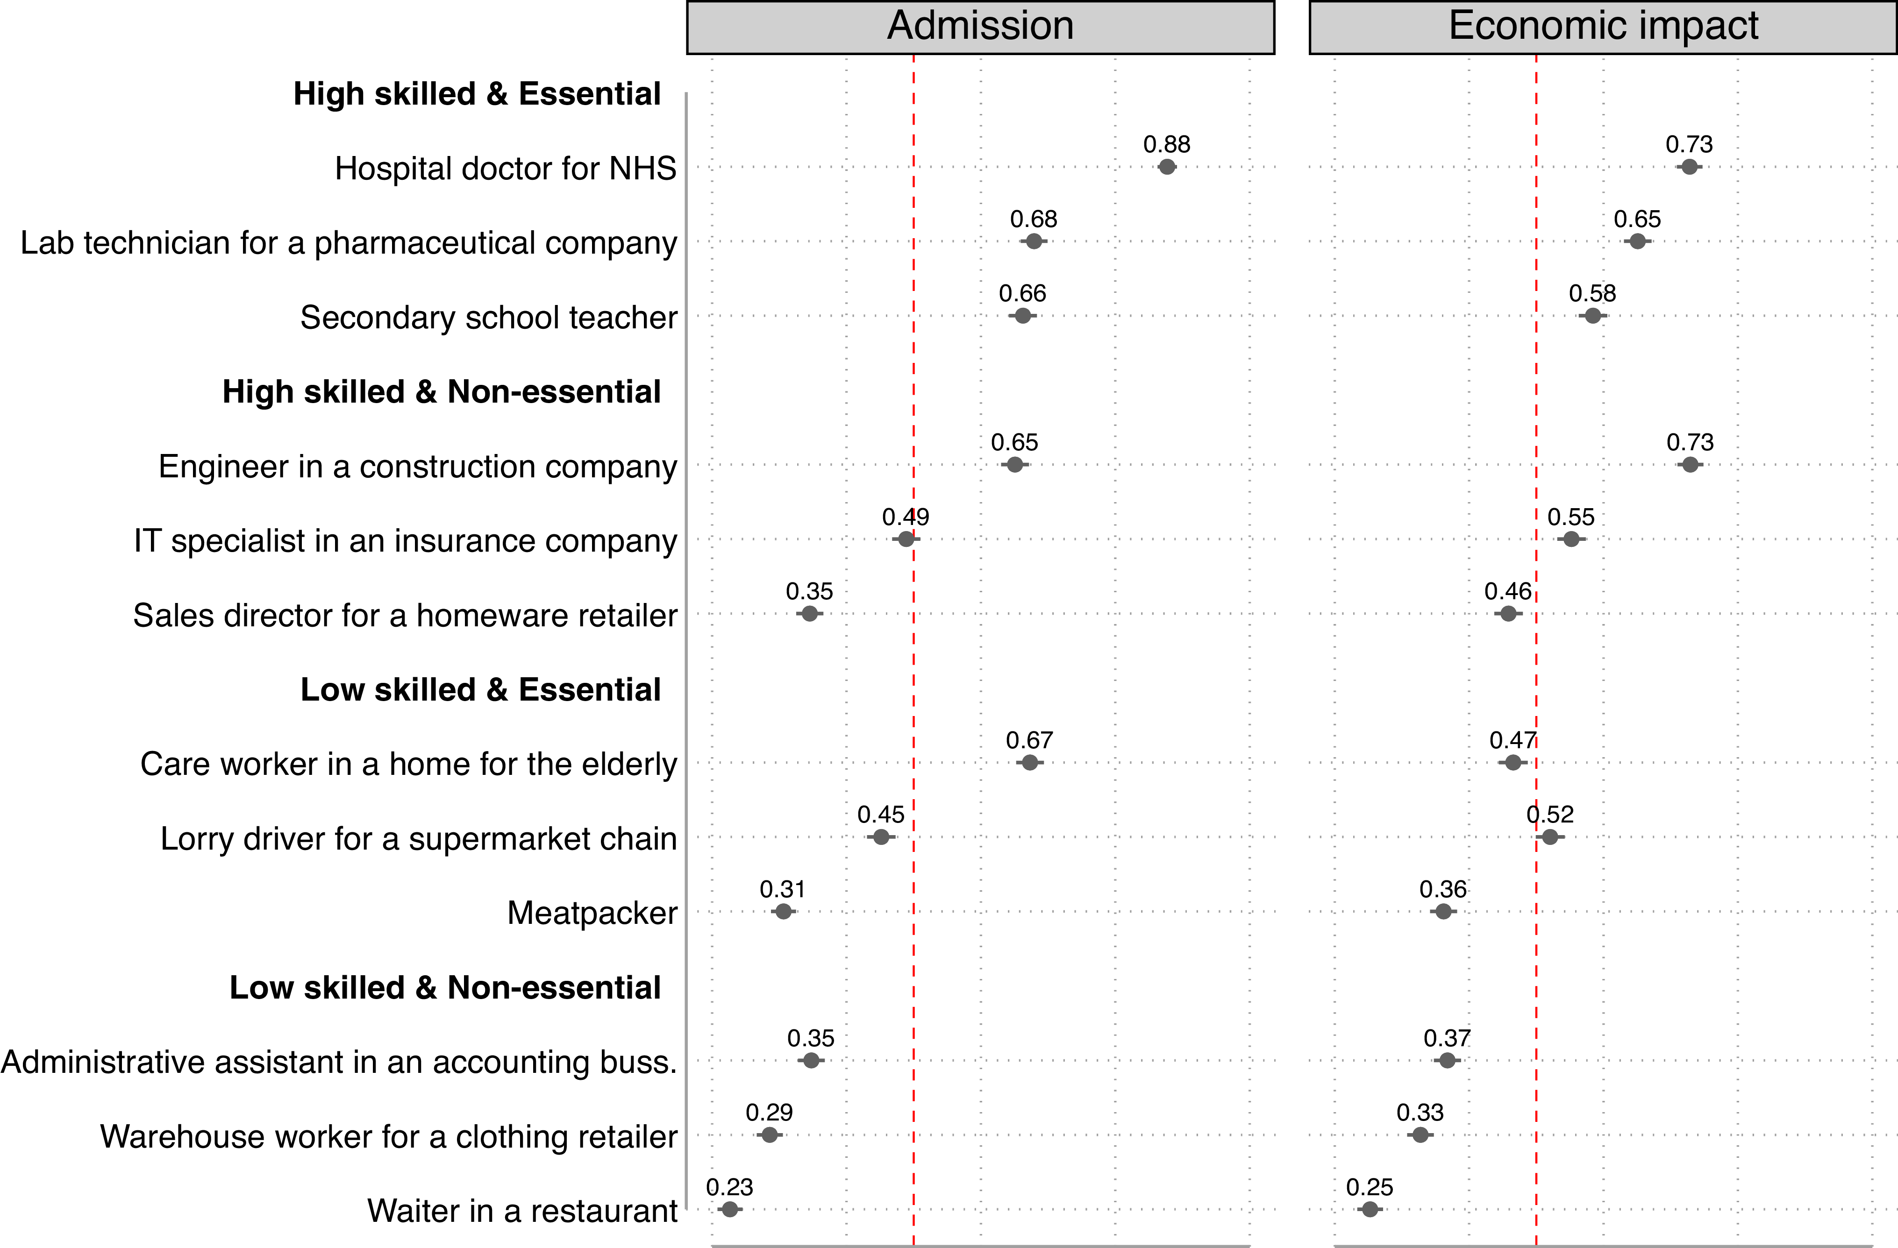The height and width of the screenshot is (1248, 1898).
Task: Click the Lorry driver for a supermarket chain label
Action: pos(419,839)
